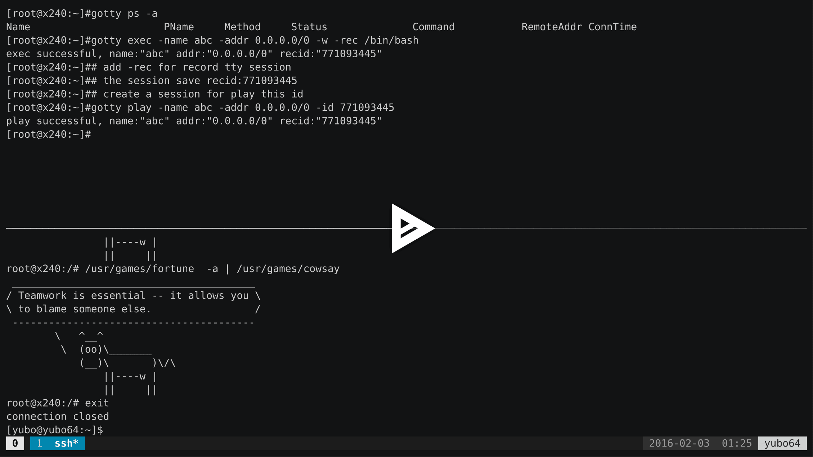Click the 'root@x240:/# exit' line
This screenshot has width=813, height=457.
[x=58, y=403]
